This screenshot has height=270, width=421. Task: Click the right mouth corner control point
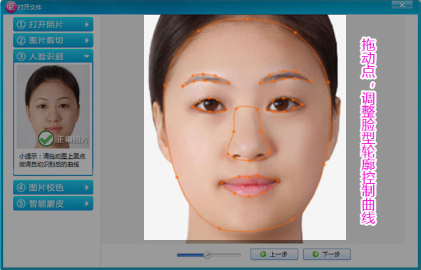pyautogui.click(x=278, y=181)
